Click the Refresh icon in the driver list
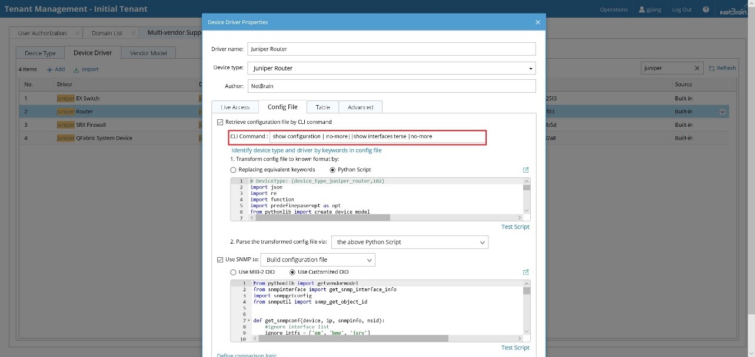The height and width of the screenshot is (357, 755). pos(712,68)
